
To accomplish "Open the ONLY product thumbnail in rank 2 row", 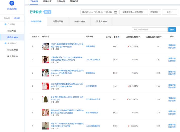I will click(46, 60).
